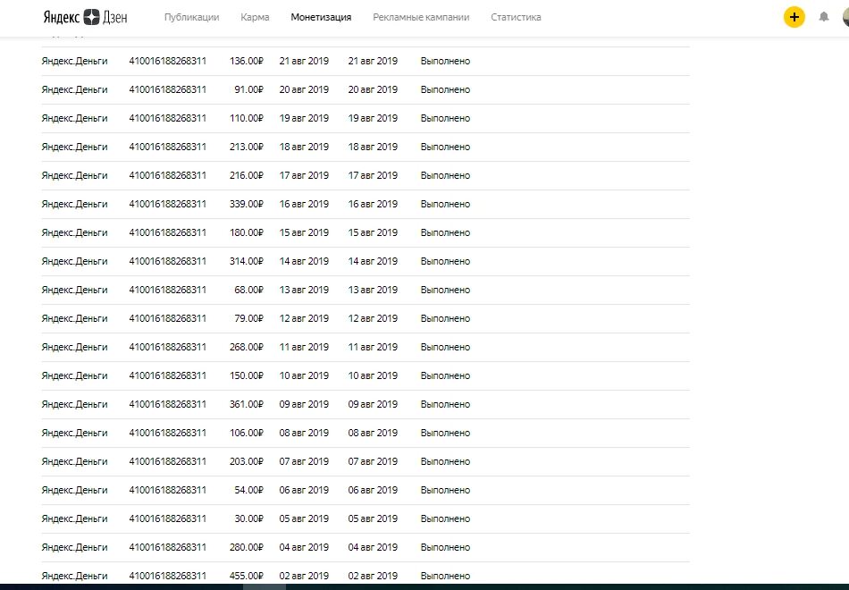The image size is (849, 590).
Task: Select the Монетизация tab
Action: point(321,17)
